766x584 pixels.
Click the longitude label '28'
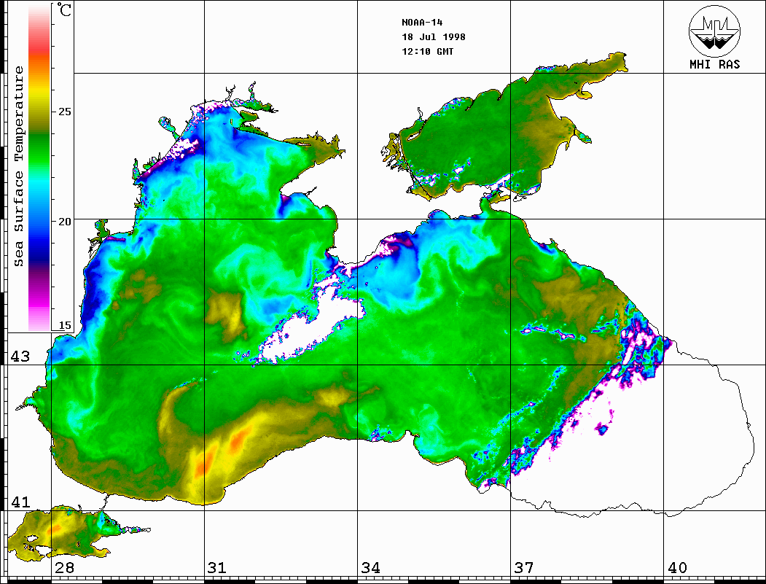pyautogui.click(x=64, y=567)
